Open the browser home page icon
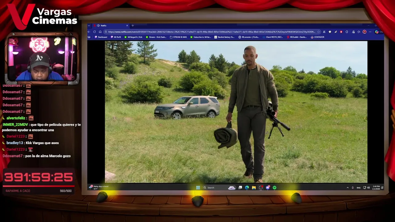 click(x=100, y=32)
